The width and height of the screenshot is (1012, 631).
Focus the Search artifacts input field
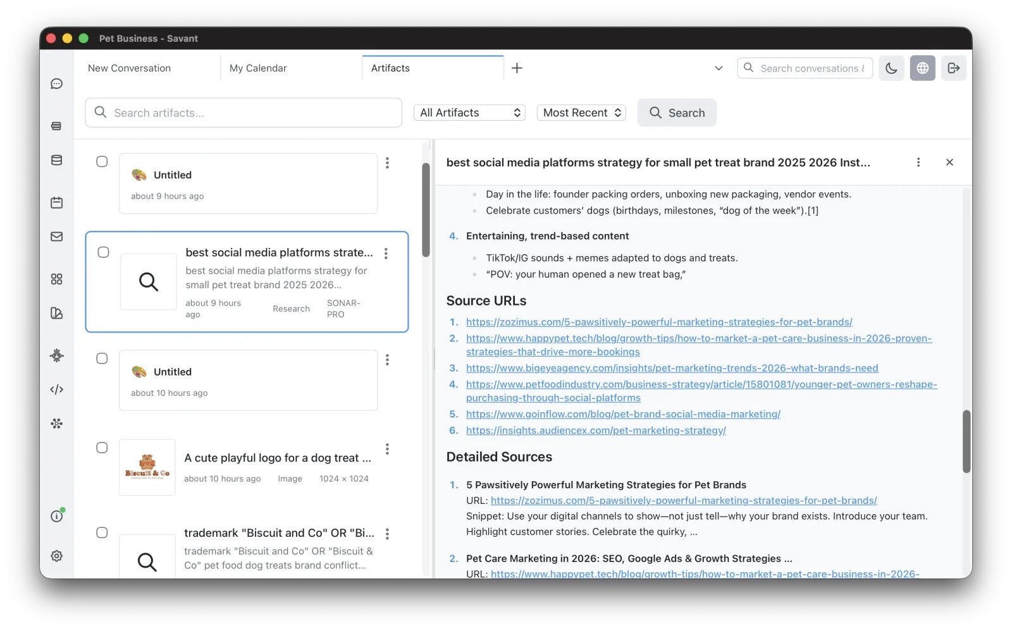[244, 113]
